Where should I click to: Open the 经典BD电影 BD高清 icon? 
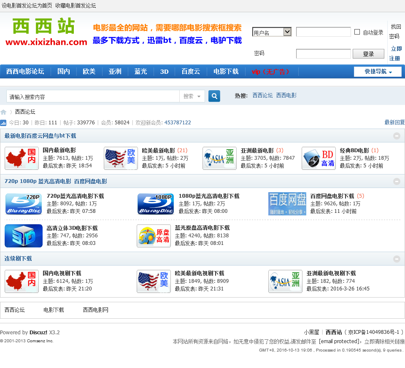click(x=319, y=158)
